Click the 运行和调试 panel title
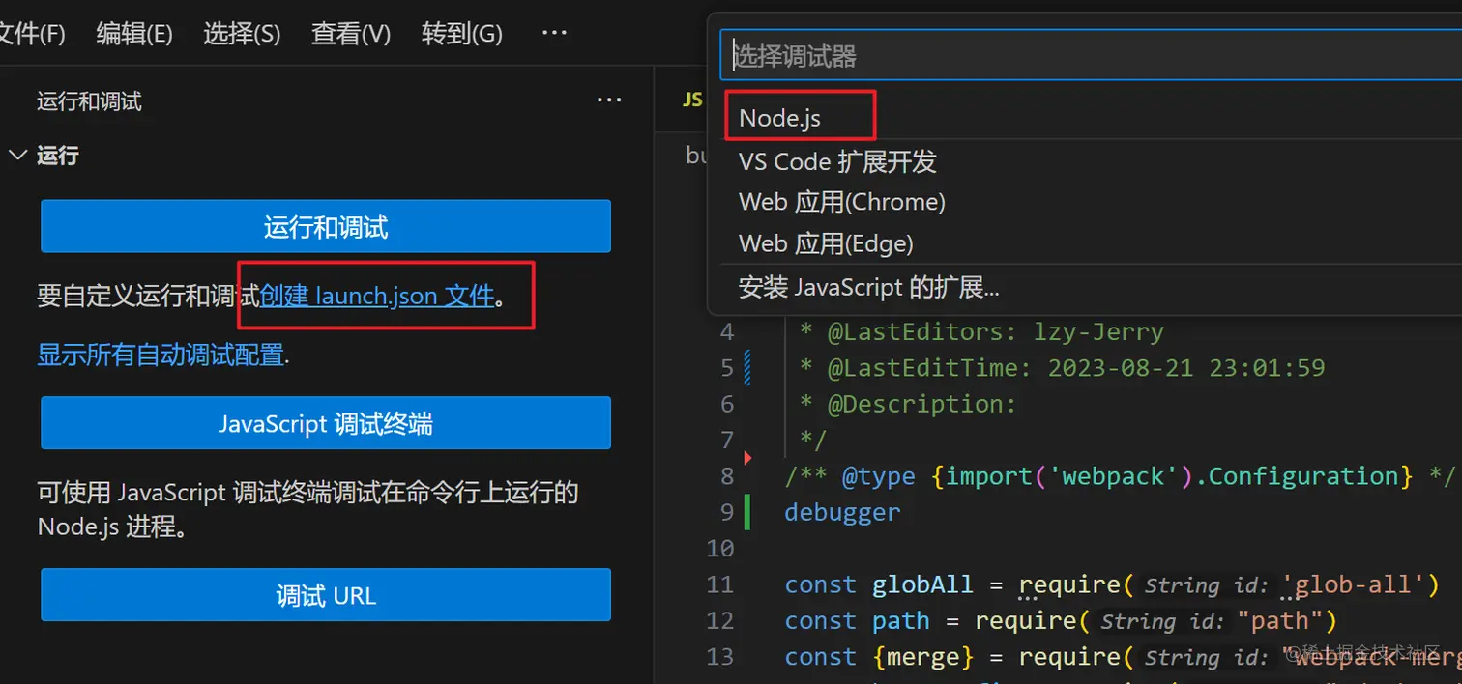This screenshot has height=684, width=1462. coord(89,101)
